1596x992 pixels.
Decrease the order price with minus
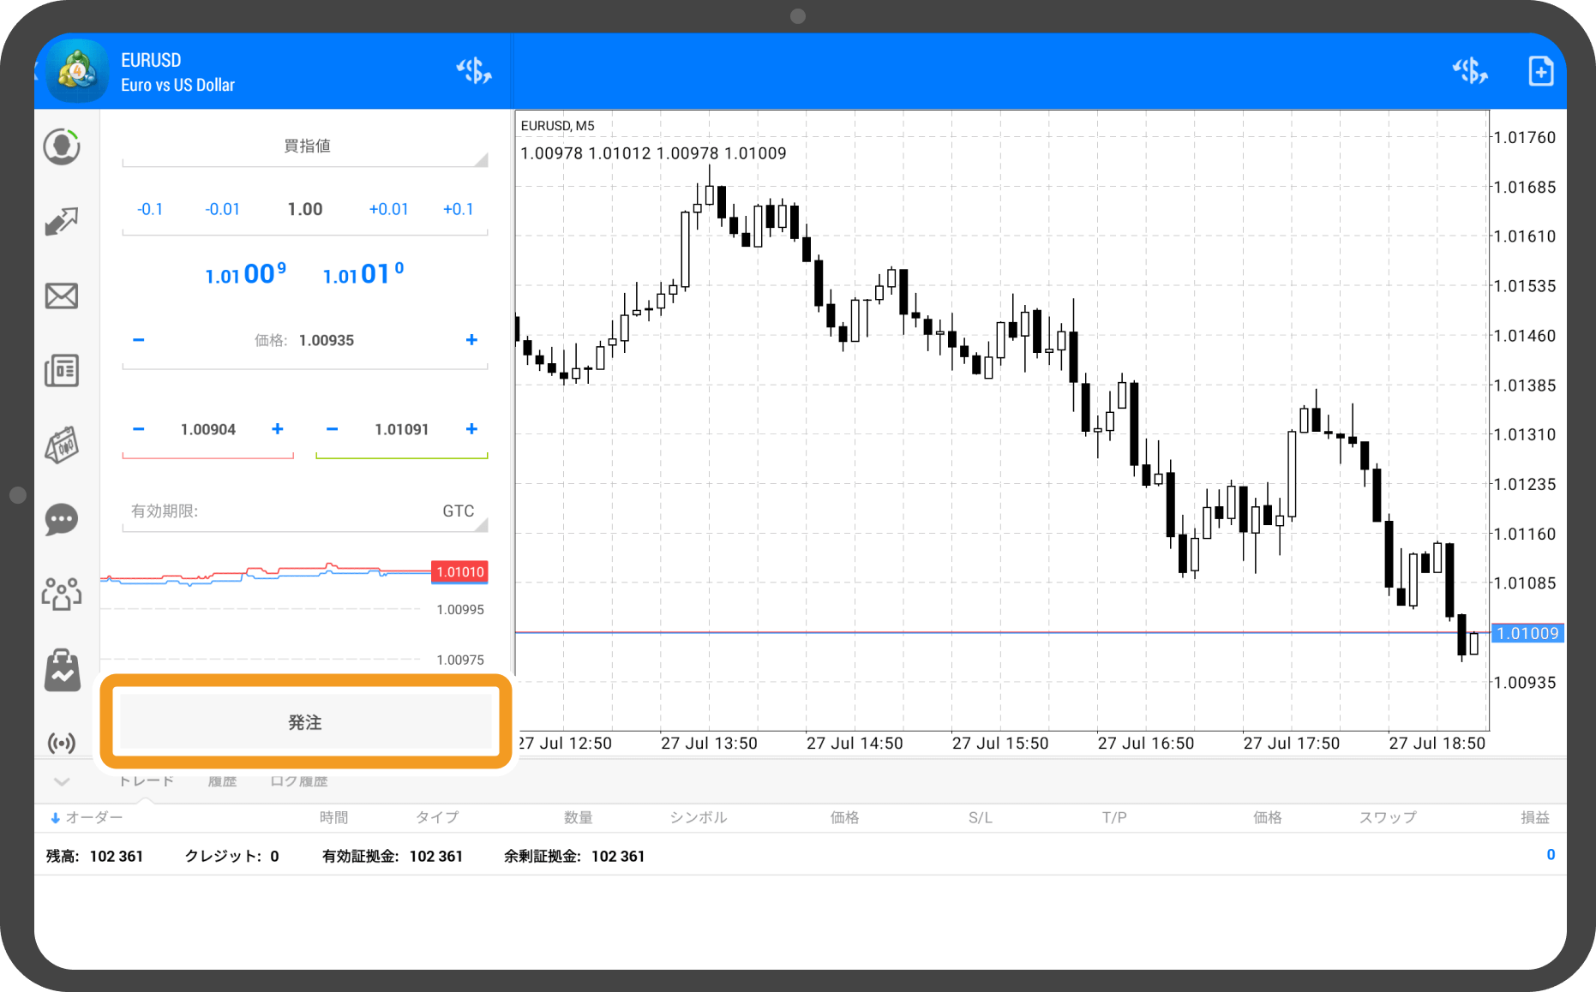139,340
